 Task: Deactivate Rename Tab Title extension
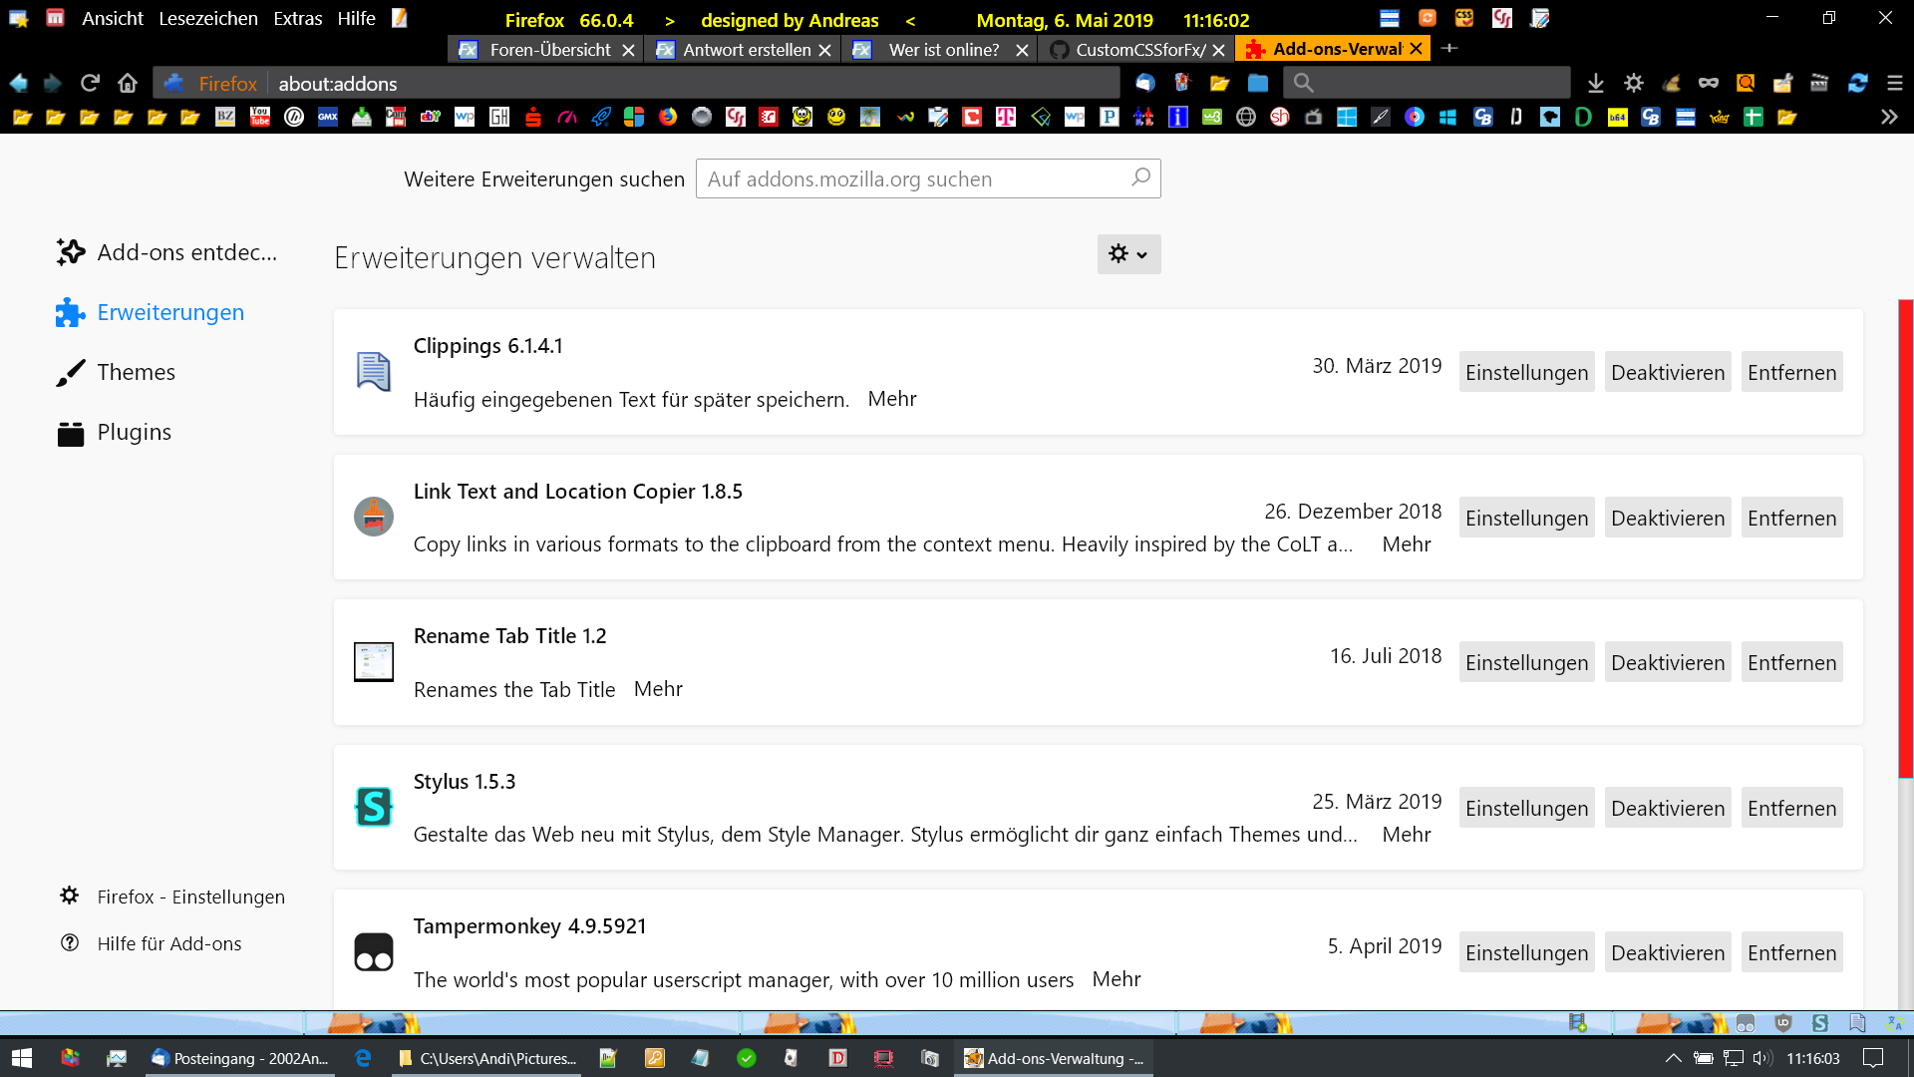(x=1667, y=662)
